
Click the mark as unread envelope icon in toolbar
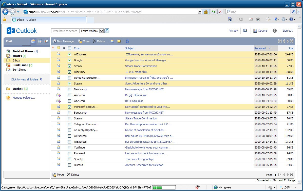[x=119, y=41]
